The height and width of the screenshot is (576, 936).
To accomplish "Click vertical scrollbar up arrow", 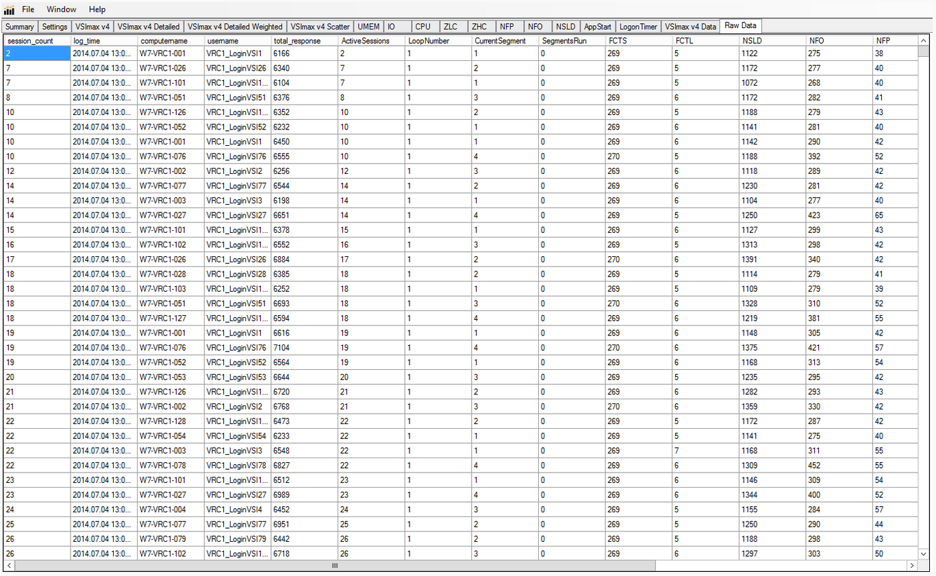I will (x=925, y=41).
